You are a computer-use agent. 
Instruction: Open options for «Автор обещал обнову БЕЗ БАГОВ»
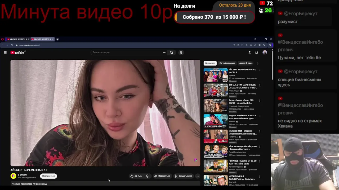260,101
